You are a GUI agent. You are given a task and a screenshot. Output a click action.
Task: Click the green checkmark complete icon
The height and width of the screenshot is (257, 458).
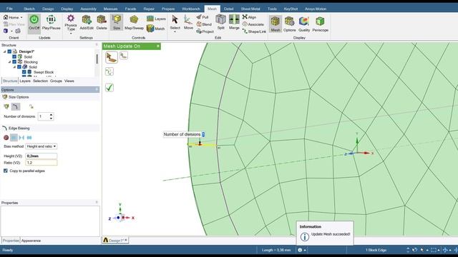coord(109,87)
